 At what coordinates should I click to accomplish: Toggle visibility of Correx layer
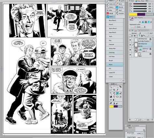pos(130,45)
